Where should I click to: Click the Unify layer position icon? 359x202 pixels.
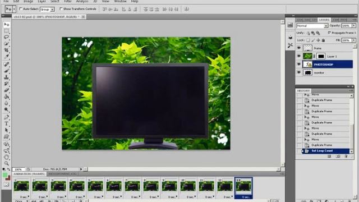pyautogui.click(x=308, y=33)
